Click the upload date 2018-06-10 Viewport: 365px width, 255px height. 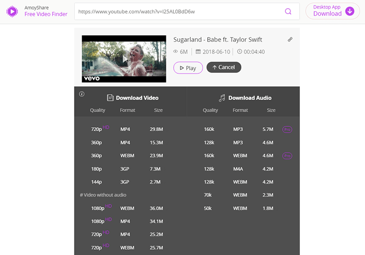216,52
